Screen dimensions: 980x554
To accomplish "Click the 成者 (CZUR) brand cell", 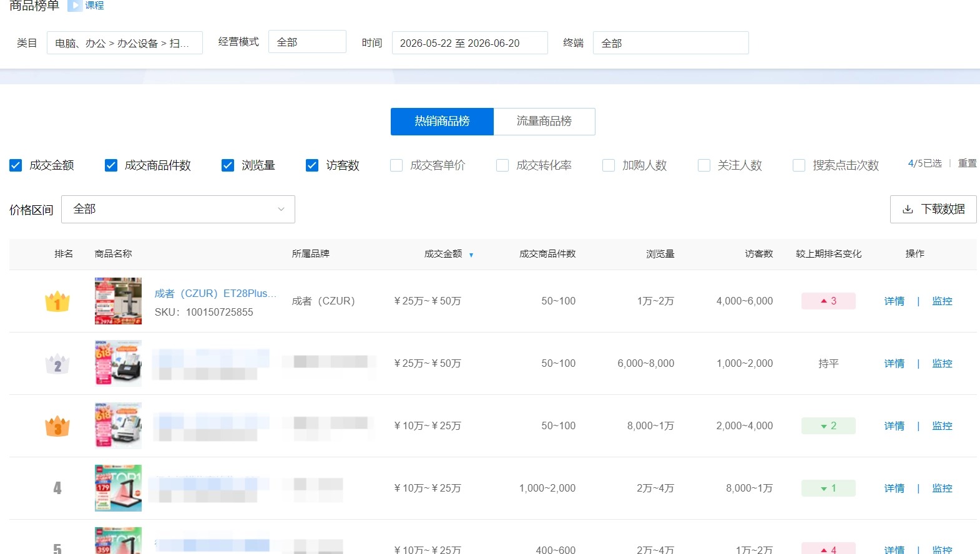I will point(323,301).
